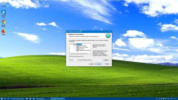Switch to Installazione di Classic Shell taskbar item
The width and height of the screenshot is (178, 100).
click(58, 99)
